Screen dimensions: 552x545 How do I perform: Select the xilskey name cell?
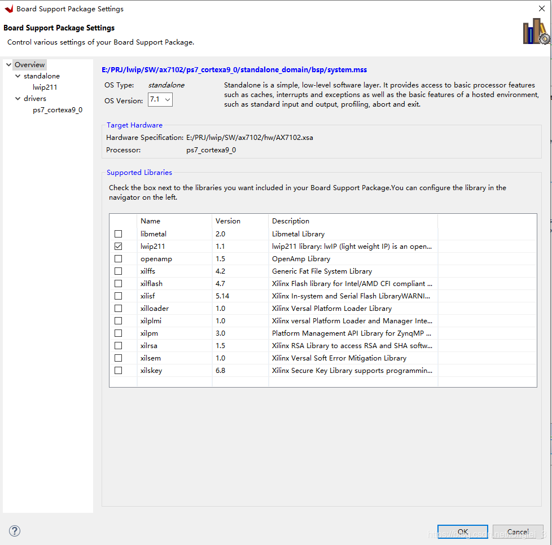click(151, 371)
